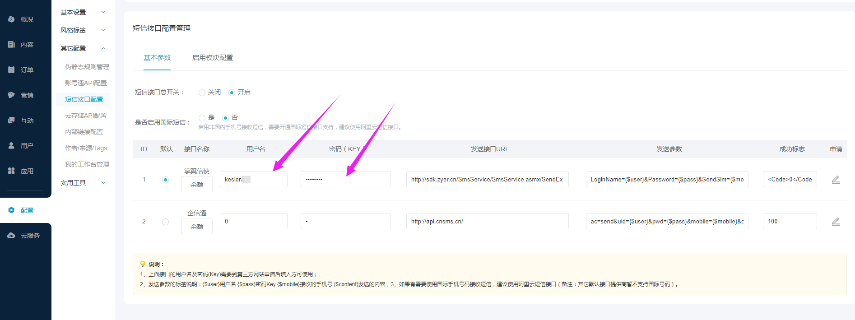This screenshot has height=320, width=855.
Task: Click 余额 button under 企信通
Action: (x=197, y=227)
